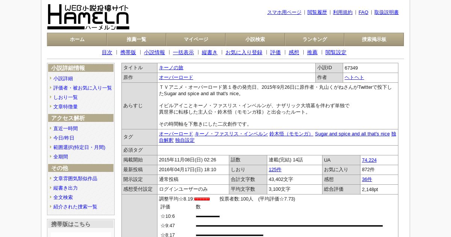The height and width of the screenshot is (237, 451).
Task: Open the マイページ tab
Action: (x=196, y=39)
